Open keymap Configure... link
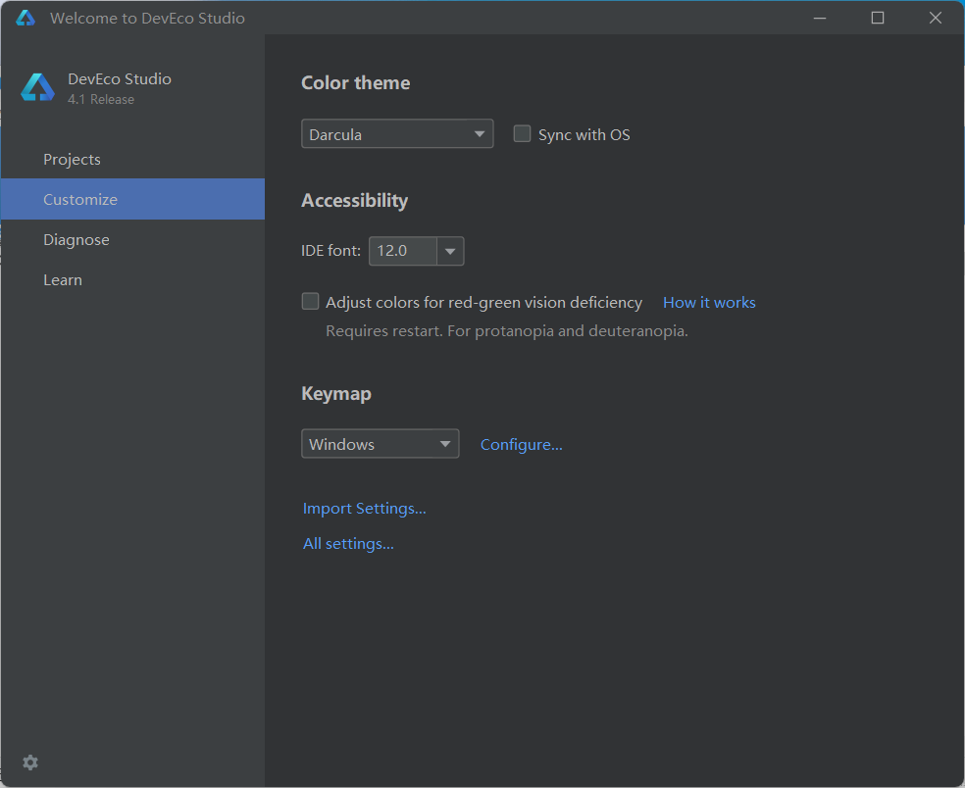Viewport: 965px width, 788px height. tap(521, 444)
